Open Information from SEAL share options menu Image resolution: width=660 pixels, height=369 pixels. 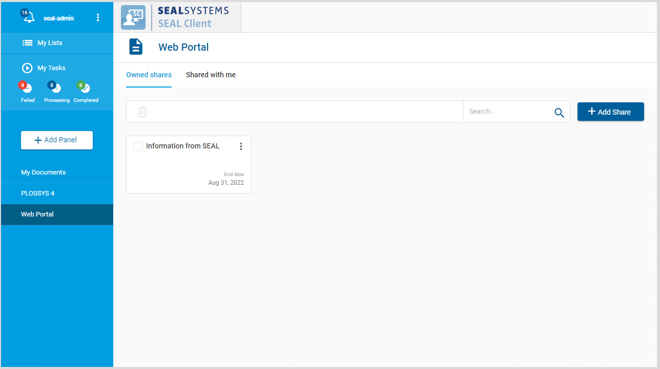point(241,146)
